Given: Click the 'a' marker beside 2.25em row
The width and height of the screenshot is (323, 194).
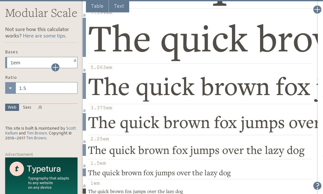Looking at the screenshot, I should tap(84, 141).
